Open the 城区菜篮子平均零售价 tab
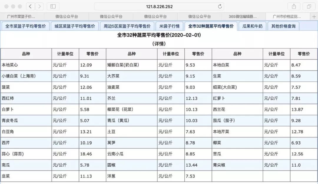Image resolution: width=318 pixels, height=184 pixels. 75,26
